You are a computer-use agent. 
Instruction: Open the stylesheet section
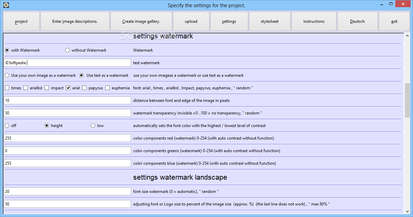[270, 21]
